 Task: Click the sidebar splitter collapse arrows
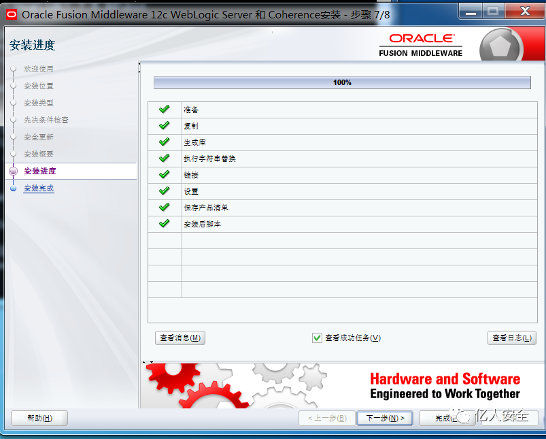[139, 67]
